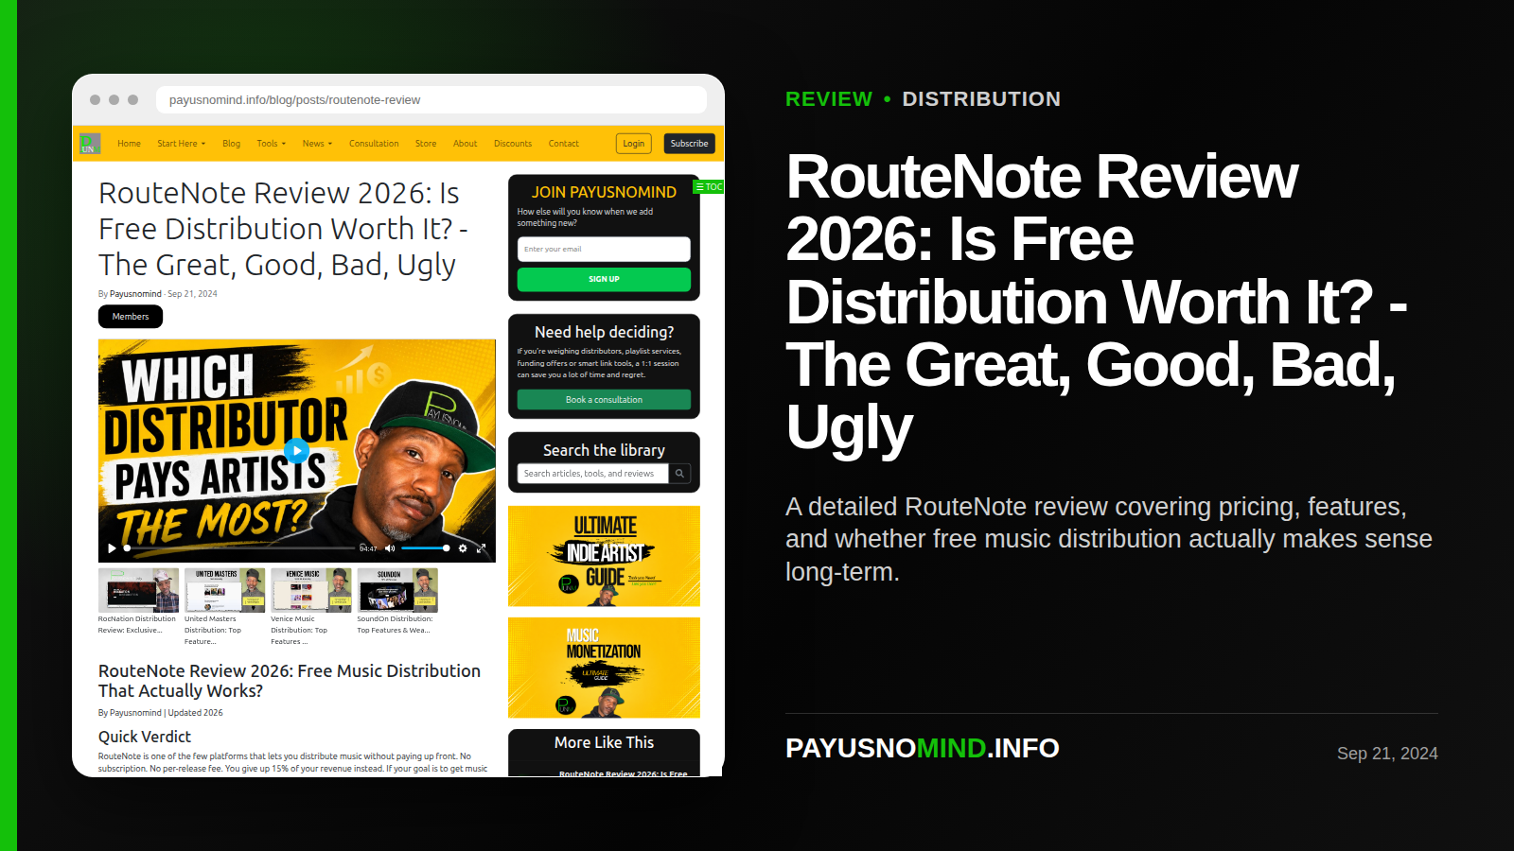This screenshot has height=851, width=1514.
Task: Click the Members badge button
Action: click(x=131, y=317)
